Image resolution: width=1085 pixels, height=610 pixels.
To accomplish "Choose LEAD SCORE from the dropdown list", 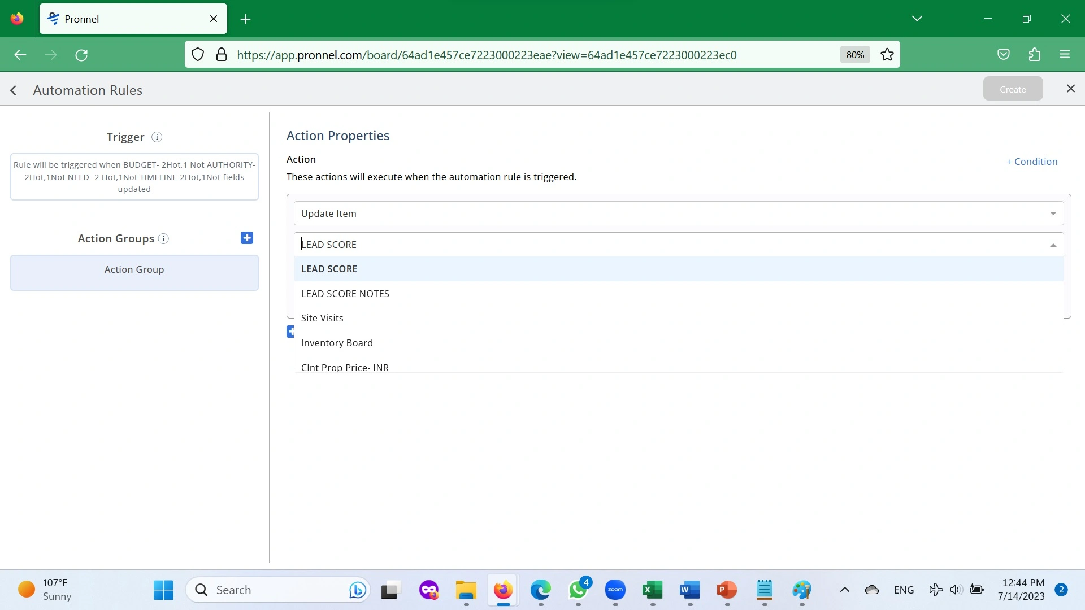I will coord(679,269).
